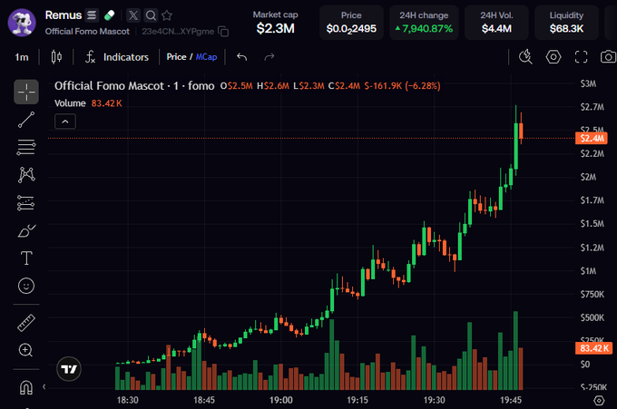The width and height of the screenshot is (617, 409).
Task: Click the 18:30 time axis label
Action: point(128,400)
